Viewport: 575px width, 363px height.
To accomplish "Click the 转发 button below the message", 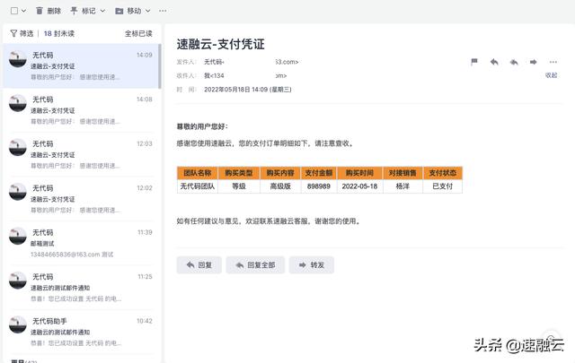I will click(x=312, y=265).
